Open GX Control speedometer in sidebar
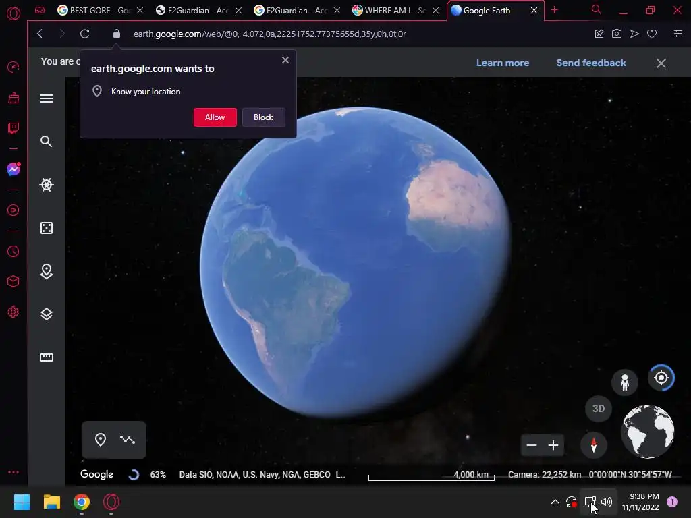The width and height of the screenshot is (691, 518). click(13, 67)
